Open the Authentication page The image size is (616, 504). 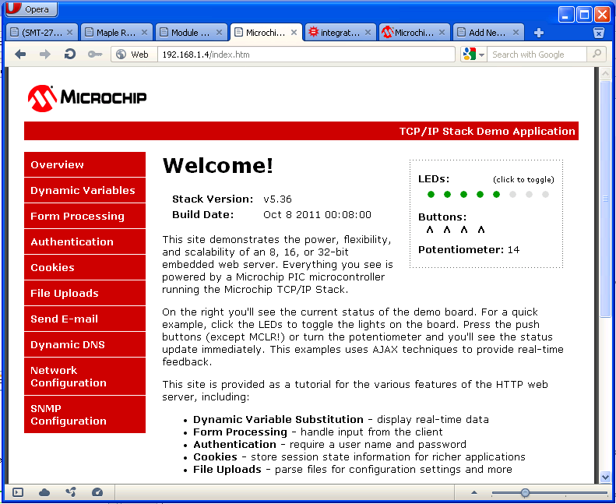point(85,241)
